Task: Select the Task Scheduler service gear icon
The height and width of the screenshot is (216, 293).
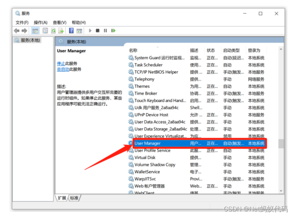Action: [131, 65]
